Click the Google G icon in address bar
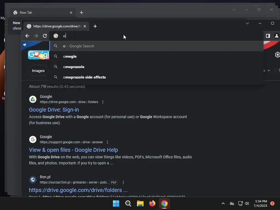 click(56, 36)
